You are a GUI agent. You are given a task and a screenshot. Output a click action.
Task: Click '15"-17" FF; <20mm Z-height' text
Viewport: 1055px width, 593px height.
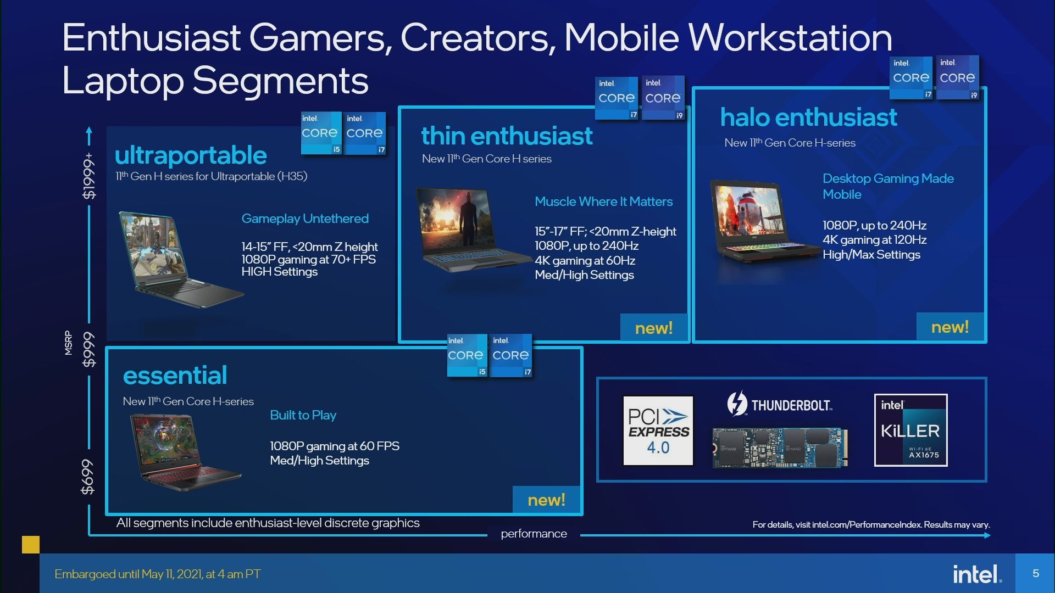pos(606,232)
